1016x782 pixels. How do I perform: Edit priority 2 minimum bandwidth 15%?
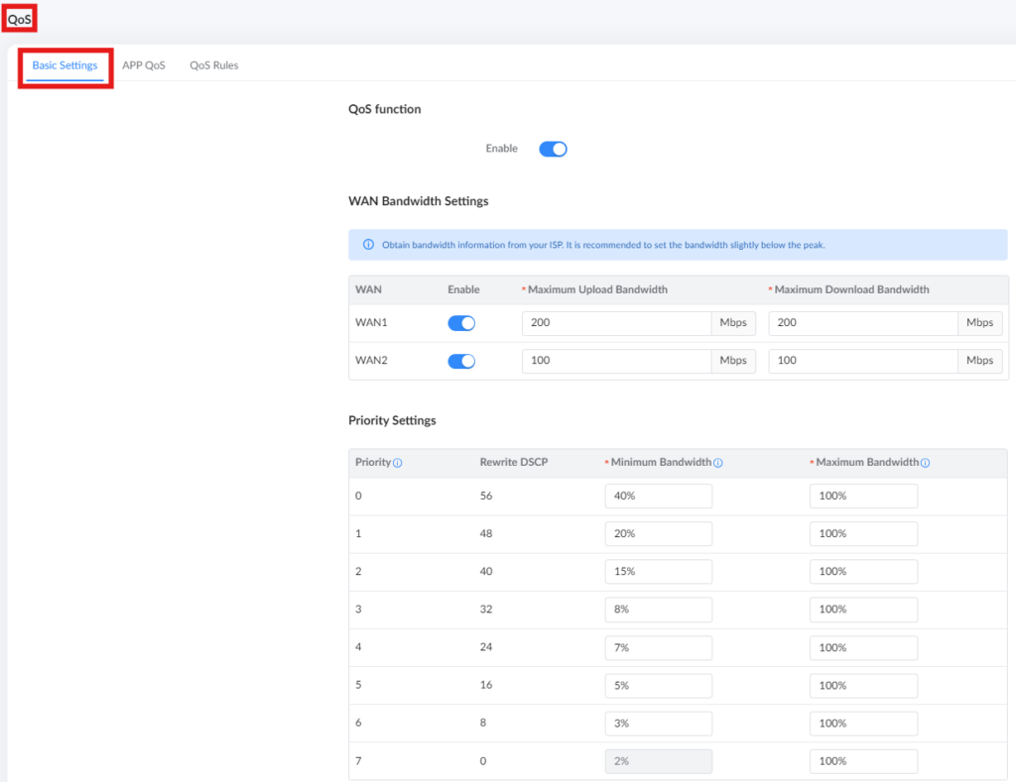pos(659,572)
